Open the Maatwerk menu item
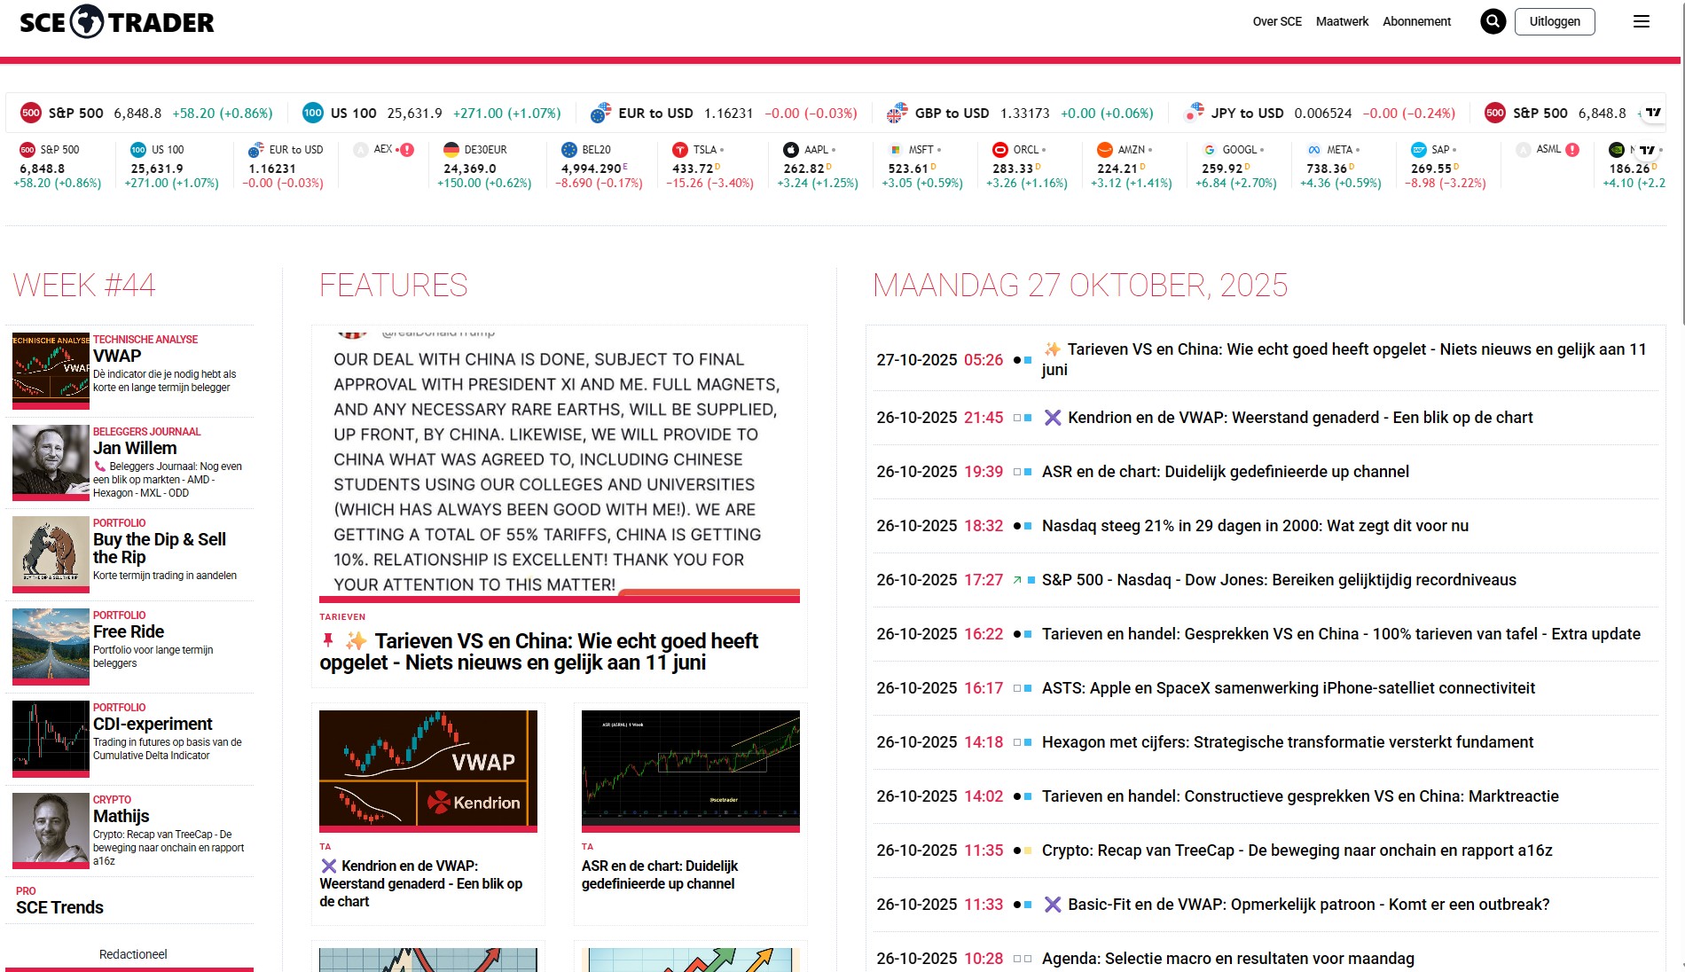The height and width of the screenshot is (972, 1685). [x=1342, y=21]
